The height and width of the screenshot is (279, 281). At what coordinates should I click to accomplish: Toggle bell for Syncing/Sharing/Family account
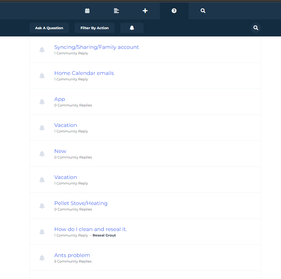point(42,50)
